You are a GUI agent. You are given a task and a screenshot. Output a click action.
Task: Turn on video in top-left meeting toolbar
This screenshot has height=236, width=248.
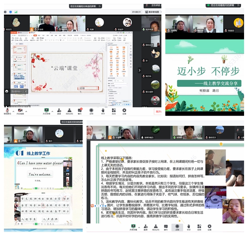point(20,110)
